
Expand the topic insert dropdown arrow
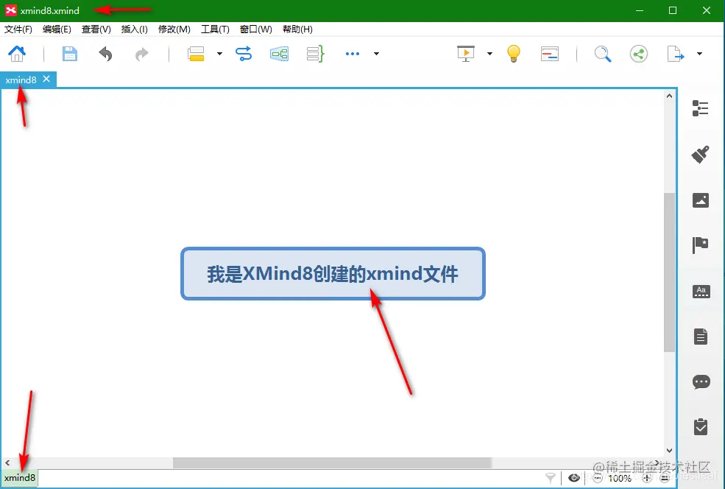coord(219,54)
